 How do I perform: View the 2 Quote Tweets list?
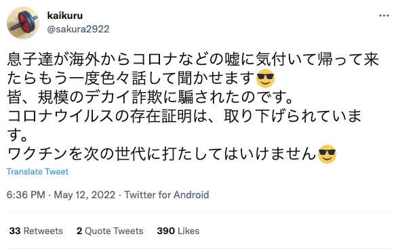point(110,231)
